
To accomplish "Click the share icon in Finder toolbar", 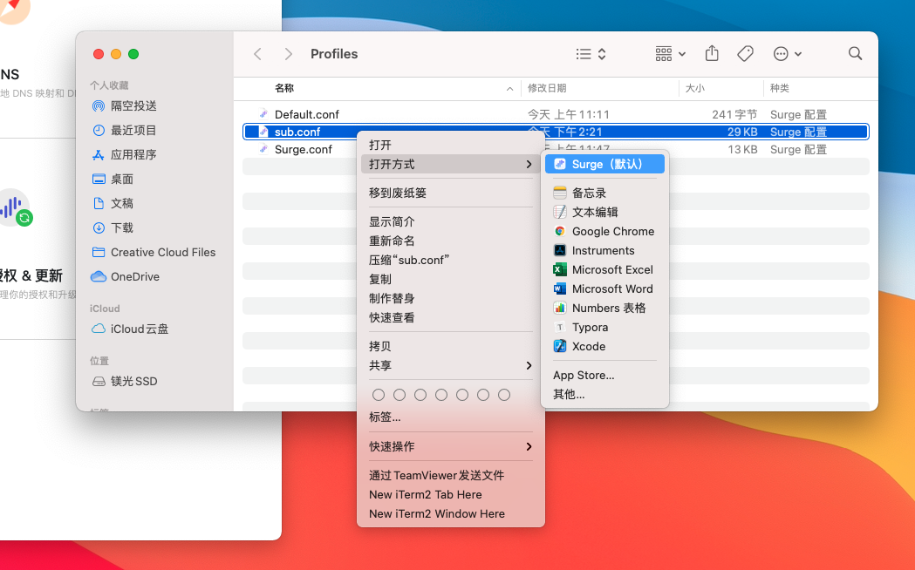I will 712,54.
